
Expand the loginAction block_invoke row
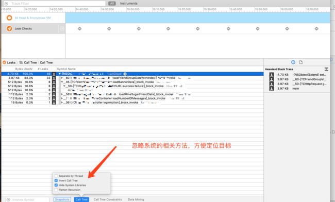(62, 103)
